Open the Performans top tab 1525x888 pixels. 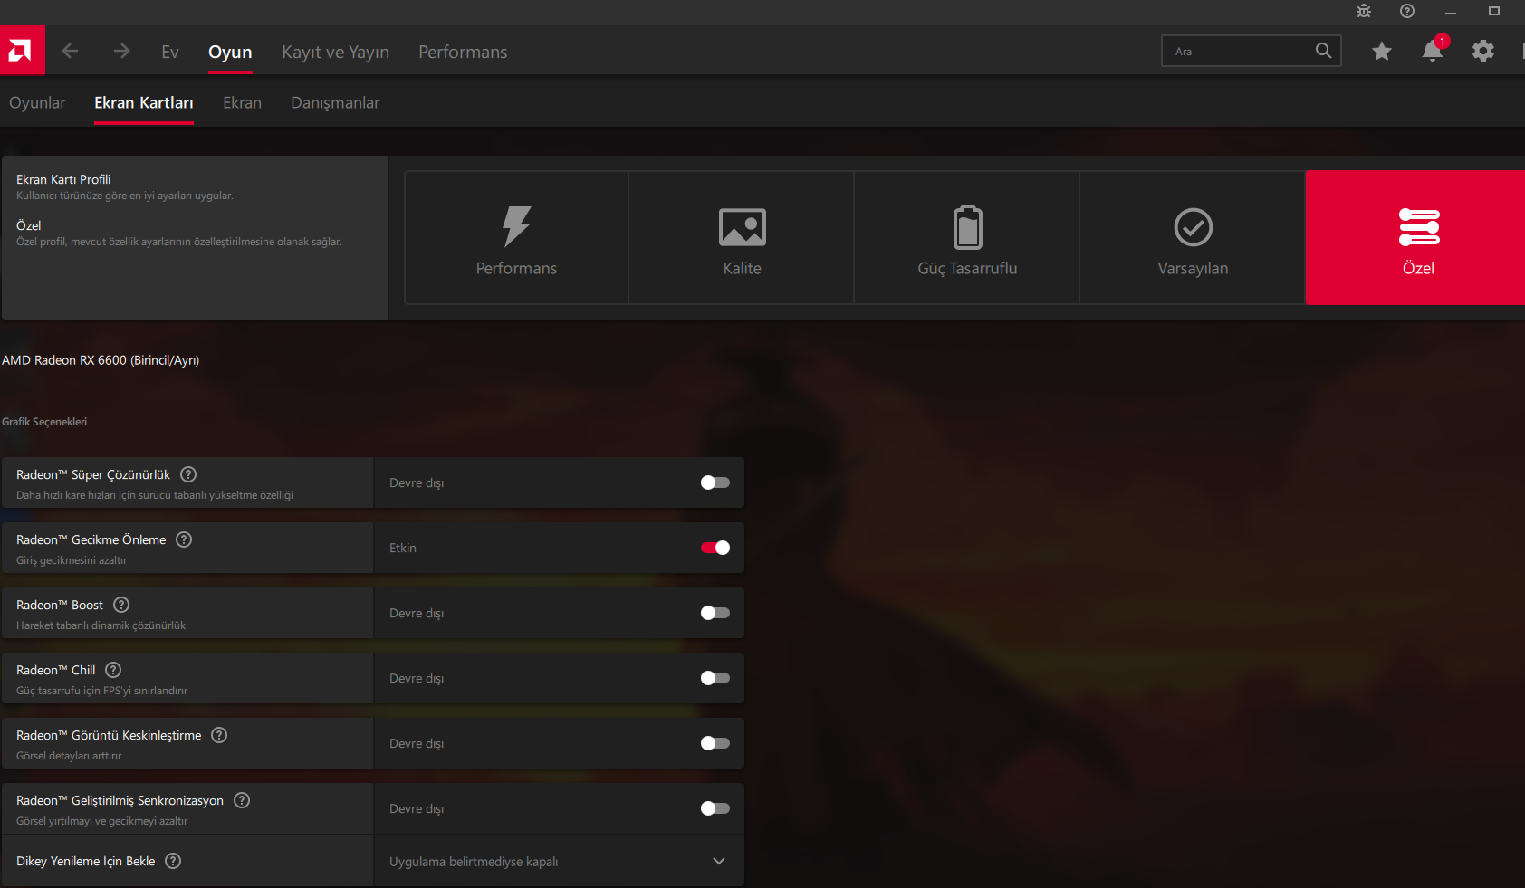[x=463, y=52]
